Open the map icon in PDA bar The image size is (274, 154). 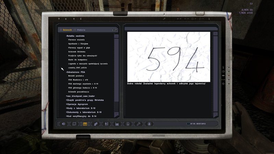74,124
